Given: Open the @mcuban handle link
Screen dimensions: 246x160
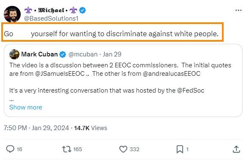Looking at the screenshot, I should click(x=83, y=54).
